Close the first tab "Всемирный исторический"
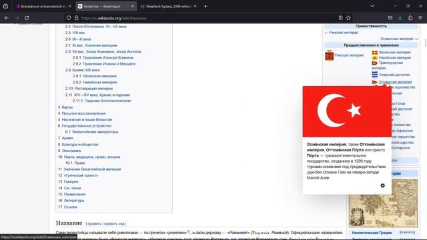This screenshot has width=427, height=240. click(69, 6)
